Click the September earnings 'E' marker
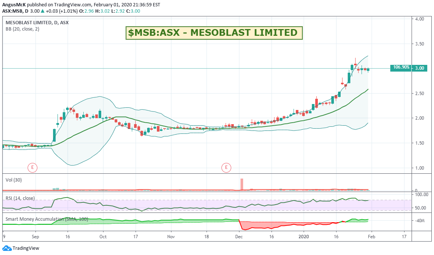The height and width of the screenshot is (255, 434). [x=32, y=167]
